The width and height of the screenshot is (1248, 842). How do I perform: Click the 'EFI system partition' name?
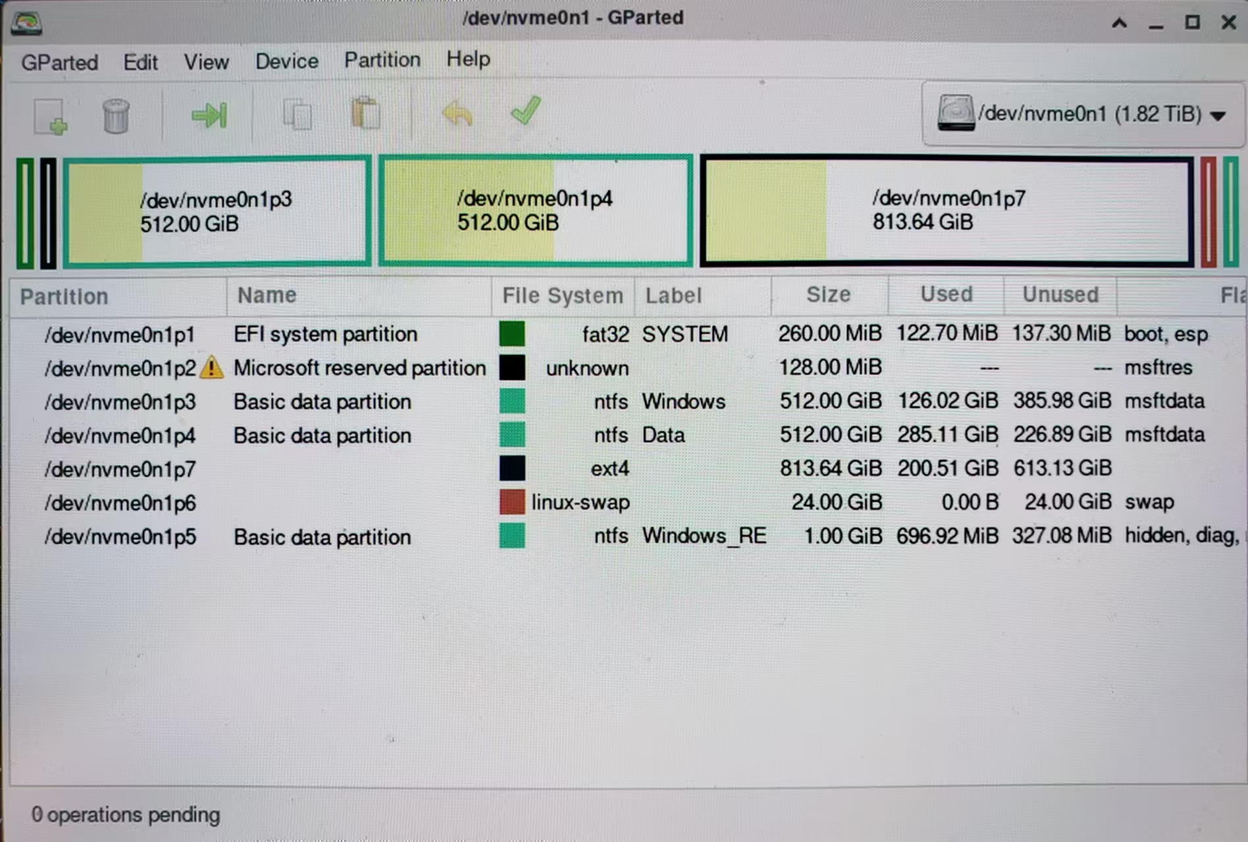325,334
